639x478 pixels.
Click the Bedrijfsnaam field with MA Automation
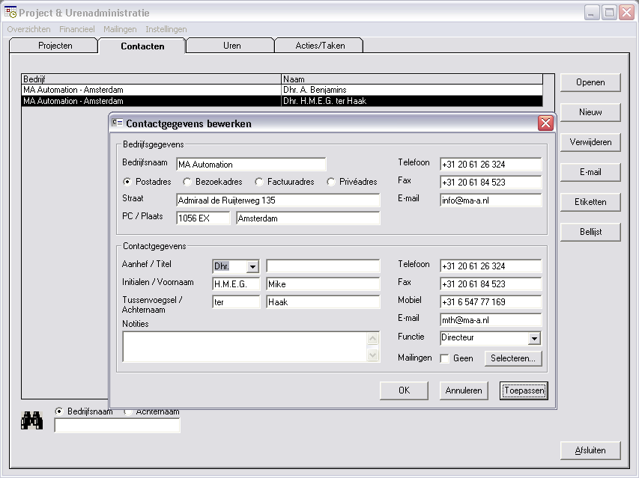coord(251,165)
